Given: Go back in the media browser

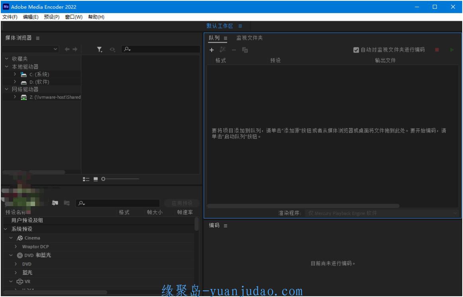Looking at the screenshot, I should (67, 49).
